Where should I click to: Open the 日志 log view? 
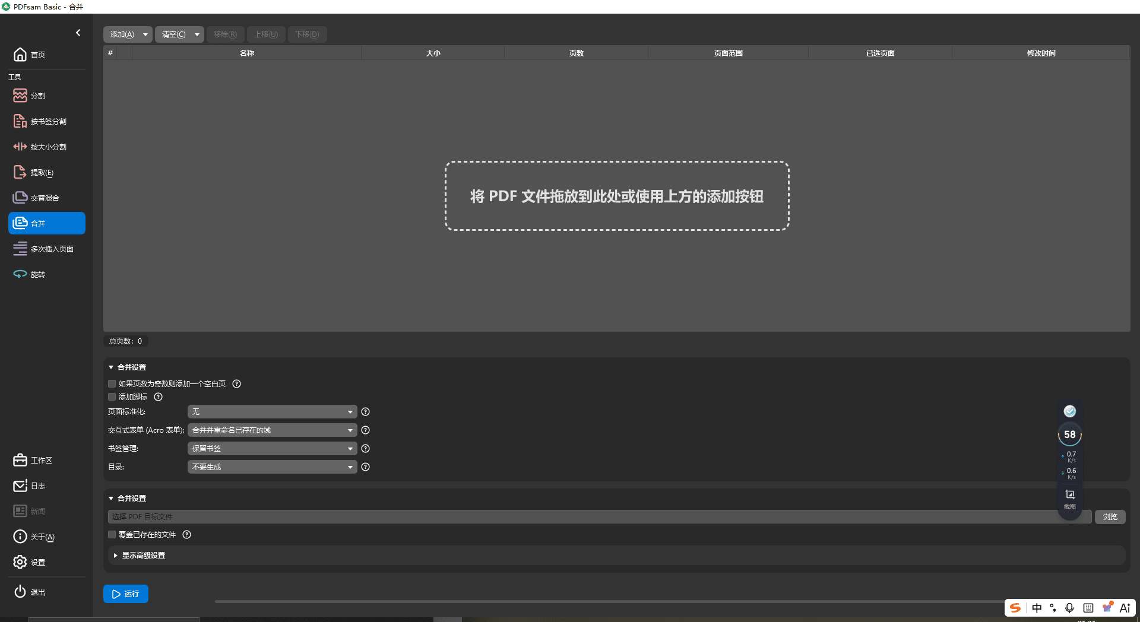click(38, 485)
